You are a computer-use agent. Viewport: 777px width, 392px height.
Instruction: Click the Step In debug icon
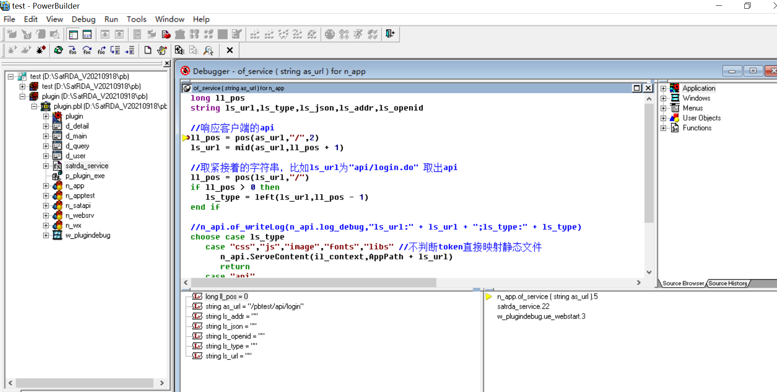tap(73, 50)
